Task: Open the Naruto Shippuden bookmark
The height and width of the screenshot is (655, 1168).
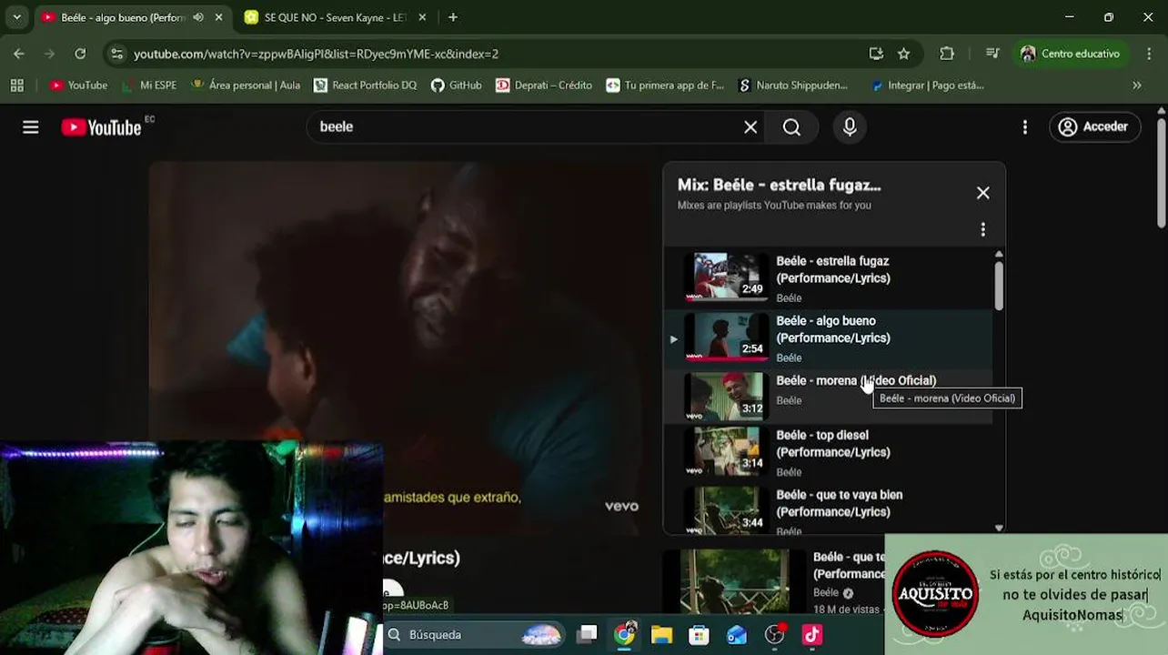Action: [x=792, y=86]
